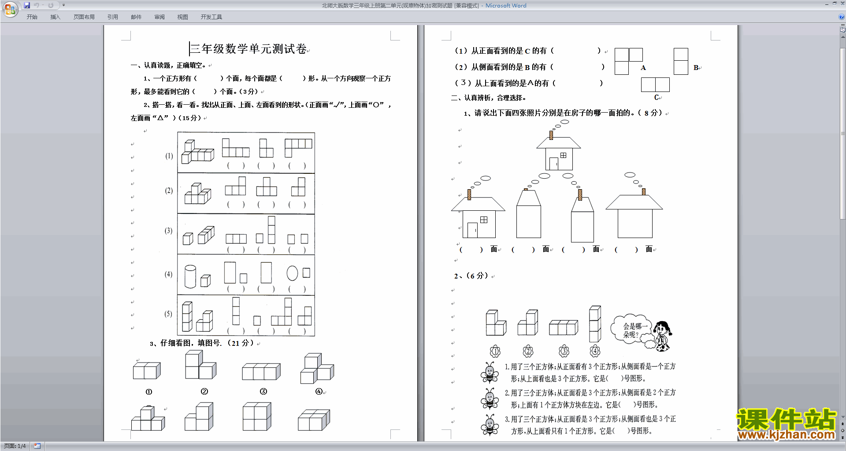846x451 pixels.
Task: Open the Select Browse Object circle button
Action: 843,431
